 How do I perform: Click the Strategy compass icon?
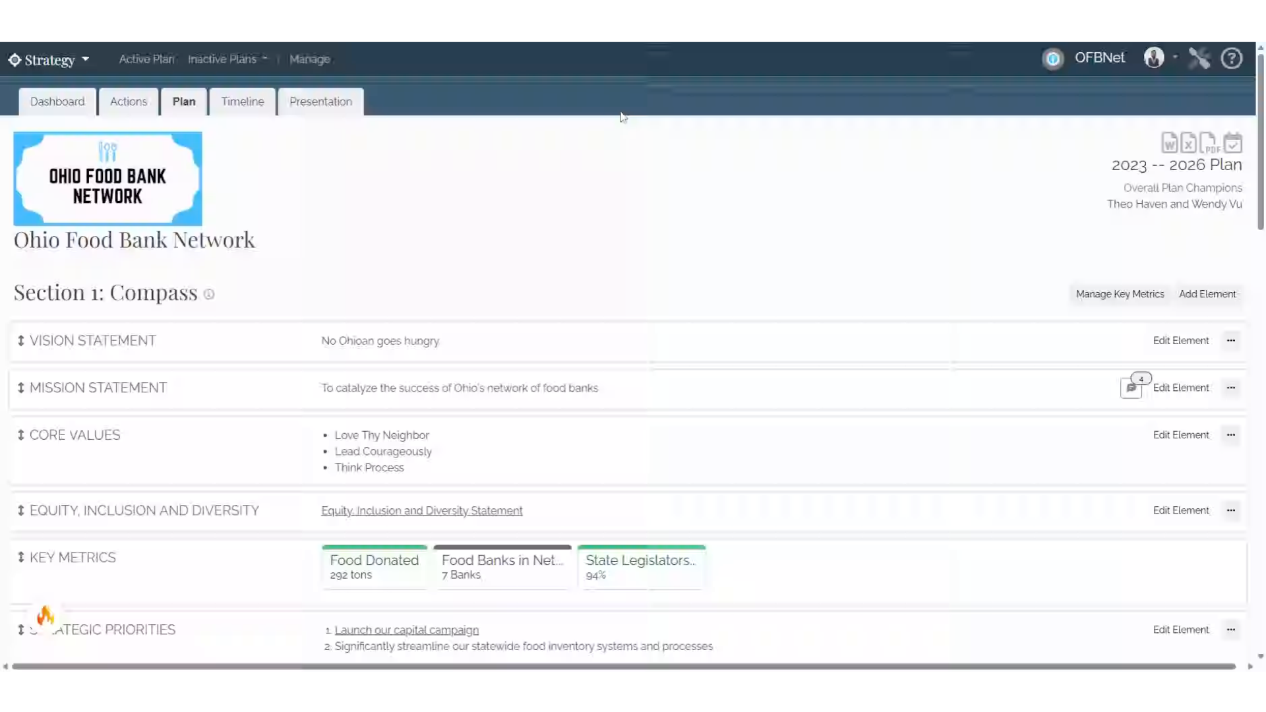pyautogui.click(x=15, y=59)
